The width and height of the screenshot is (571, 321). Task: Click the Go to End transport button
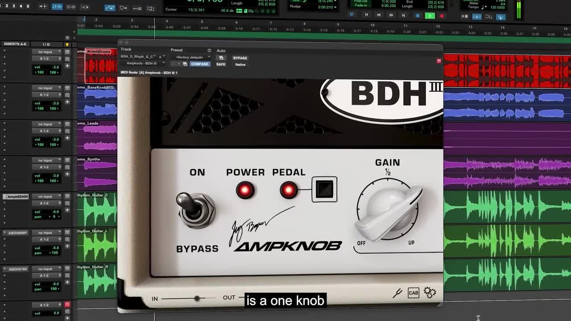point(403,15)
